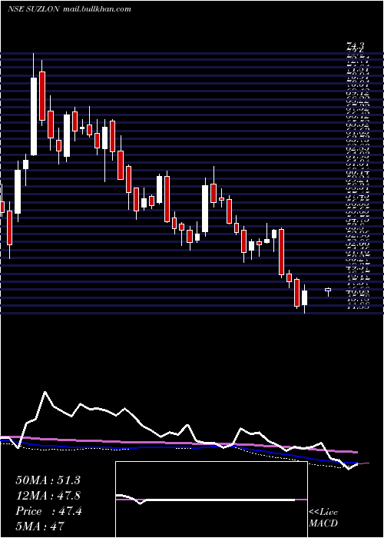Click the 'Price : 47.4' label
This screenshot has width=384, height=538.
coord(48,511)
